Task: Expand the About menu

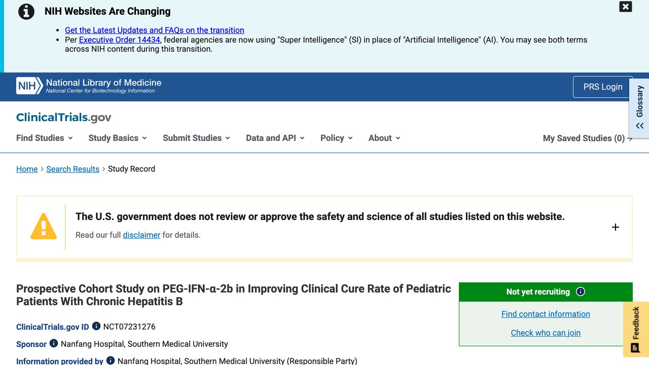Action: coord(384,138)
